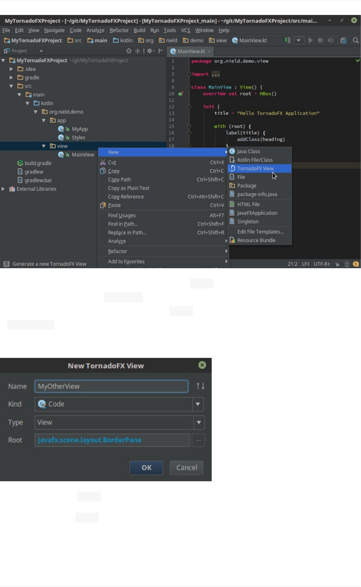
Task: Click the run with coverage icon
Action: 331,40
